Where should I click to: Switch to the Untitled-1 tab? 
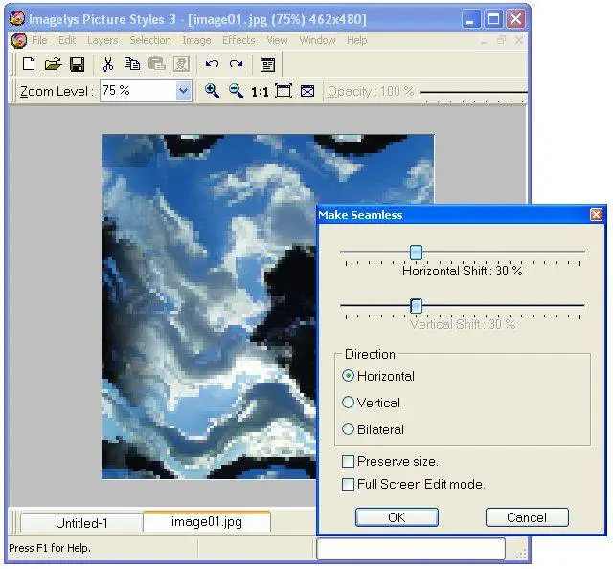click(x=81, y=523)
